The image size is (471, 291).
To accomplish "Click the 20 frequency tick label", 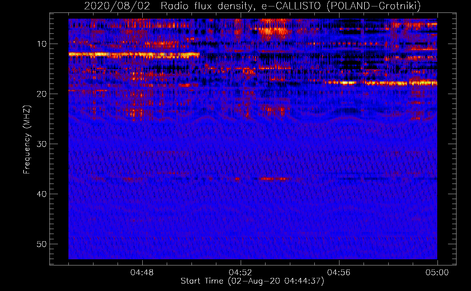I will coord(42,94).
